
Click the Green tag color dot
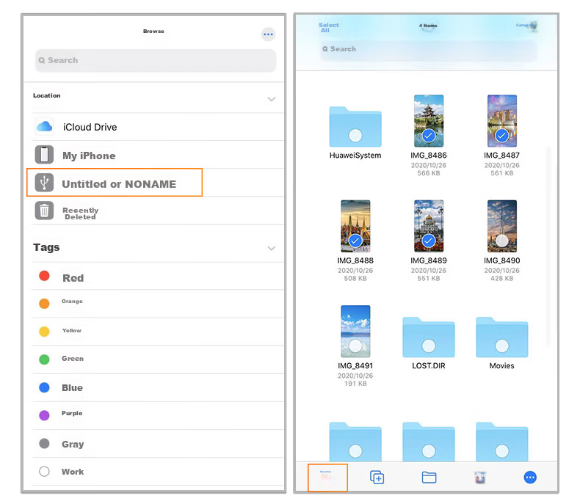(44, 359)
